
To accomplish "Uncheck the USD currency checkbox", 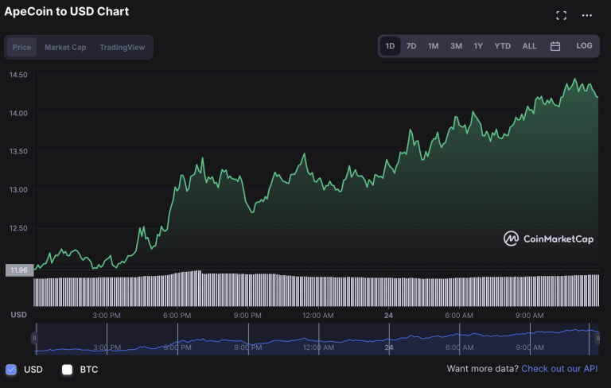I will coord(11,369).
